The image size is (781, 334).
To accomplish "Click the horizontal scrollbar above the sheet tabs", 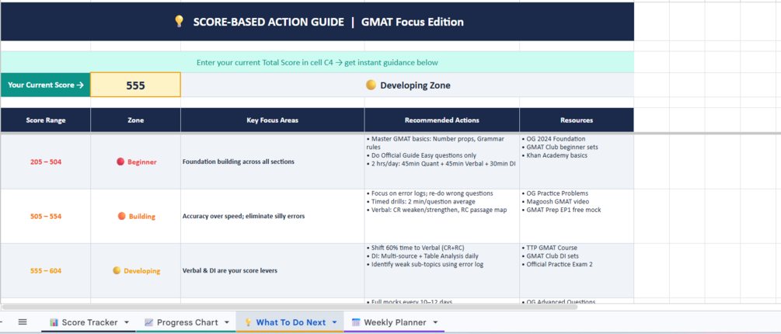I will pyautogui.click(x=289, y=307).
